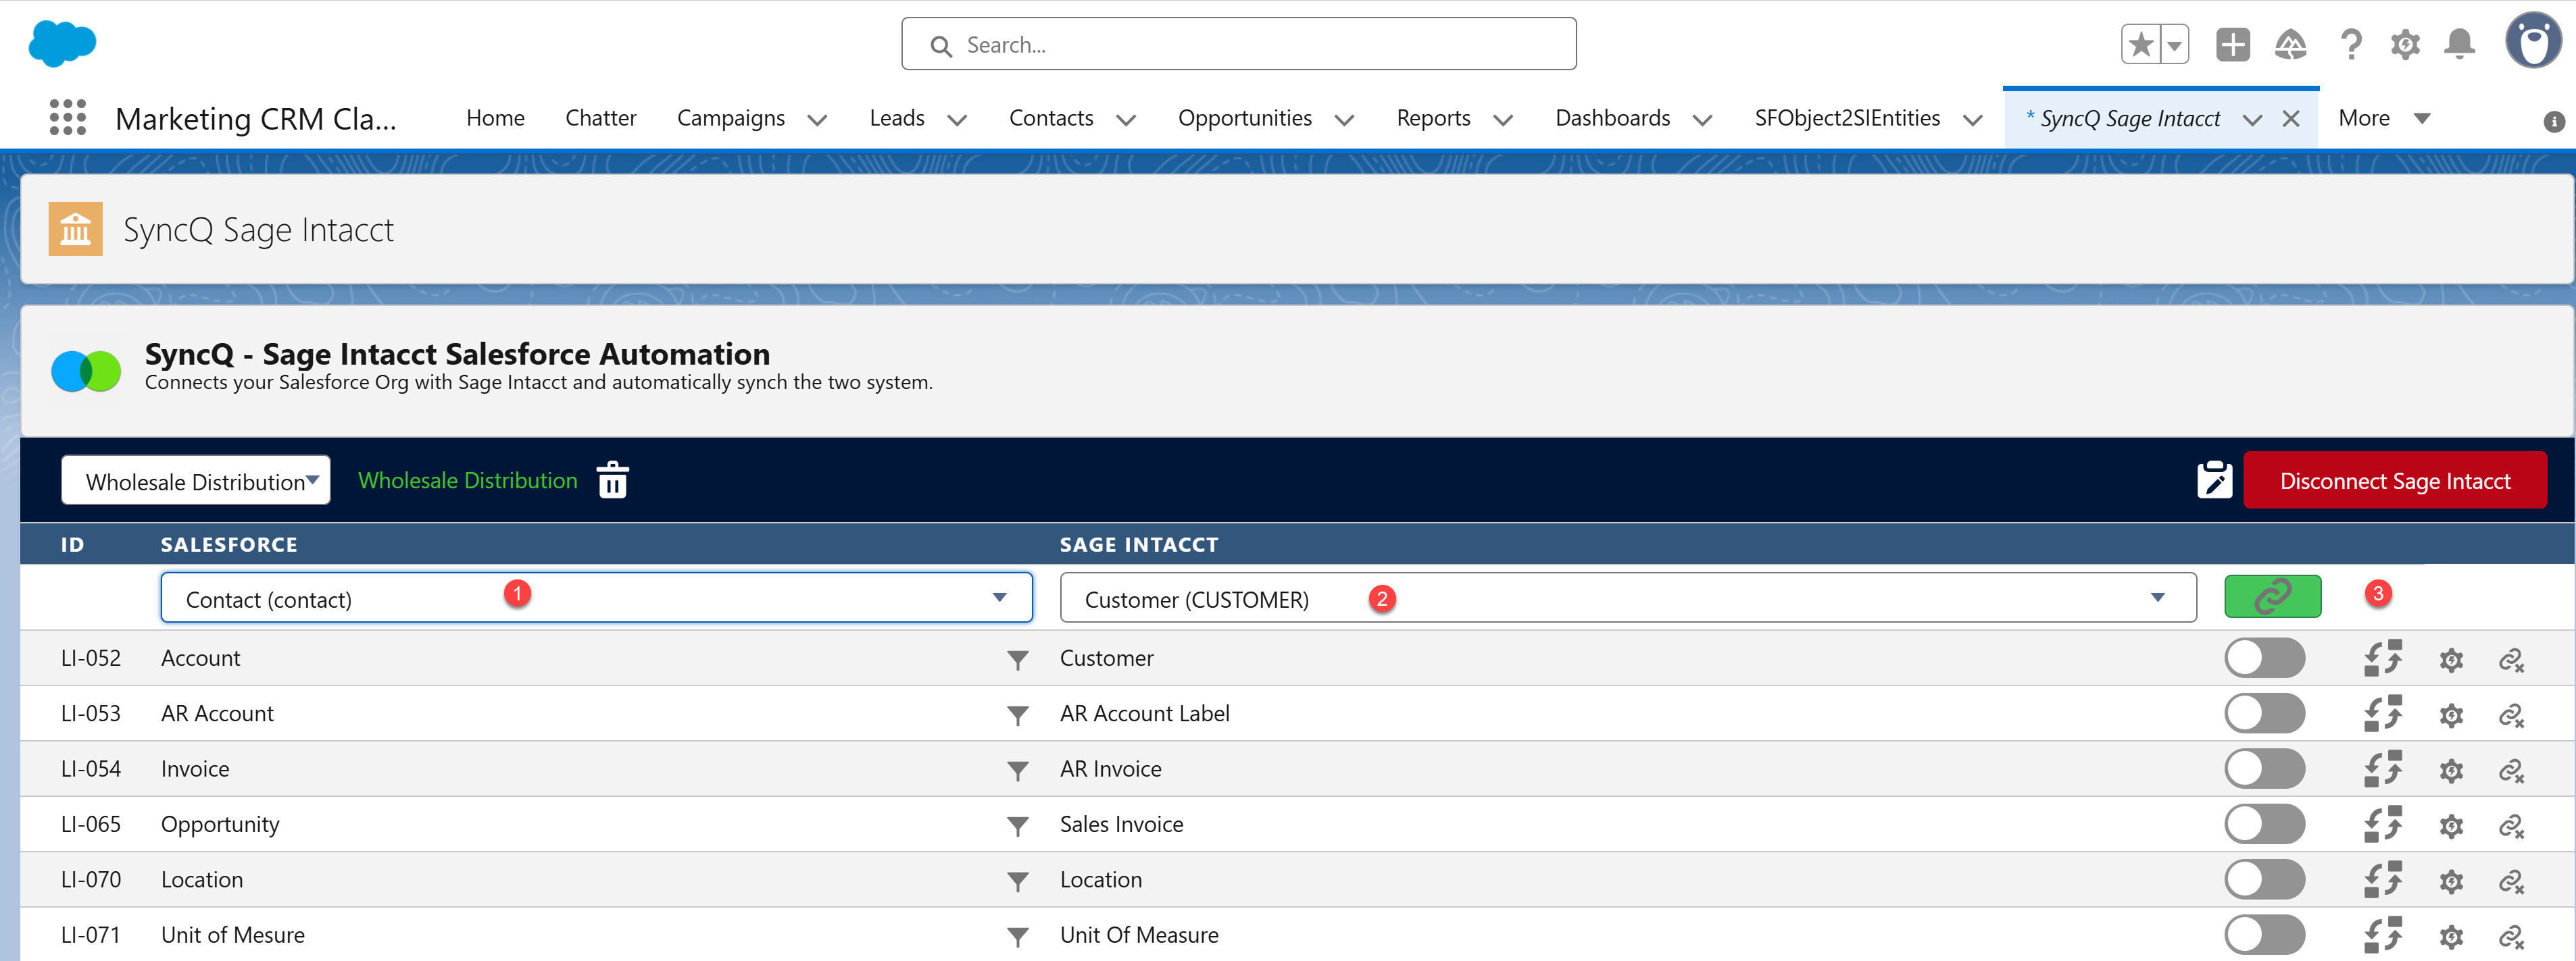Open the Wholesale Distribution connection dropdown
2576x961 pixels.
196,481
